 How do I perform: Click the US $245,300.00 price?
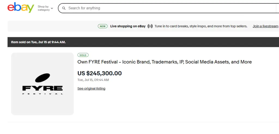point(100,73)
